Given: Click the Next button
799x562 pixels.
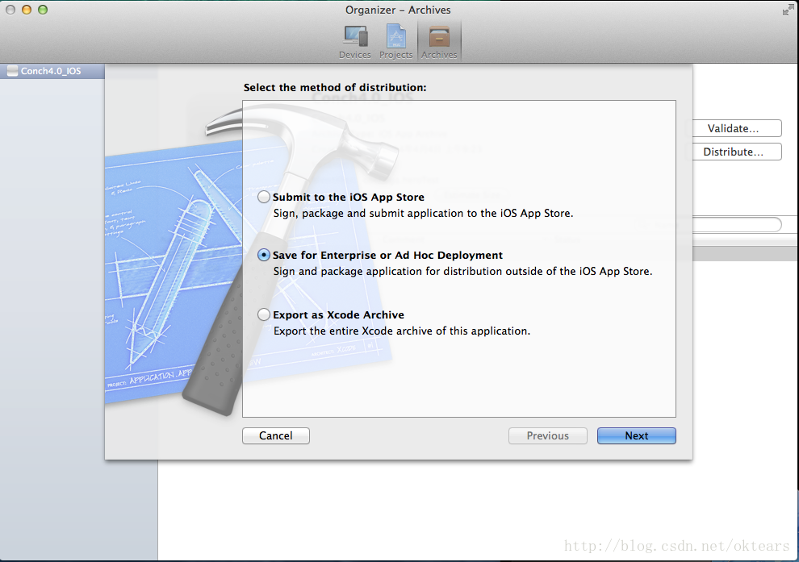Looking at the screenshot, I should (637, 435).
